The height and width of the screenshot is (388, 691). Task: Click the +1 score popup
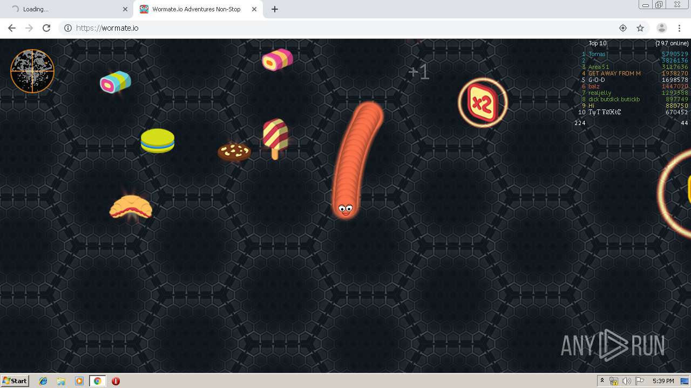tap(418, 72)
